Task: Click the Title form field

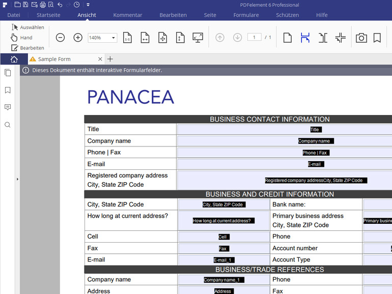Action: click(285, 129)
